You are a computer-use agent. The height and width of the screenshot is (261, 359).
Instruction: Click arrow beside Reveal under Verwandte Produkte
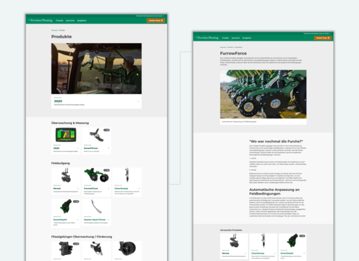246,253
